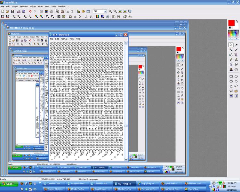240x192 pixels.
Task: Toggle the Ellipse selection shape in the outermost palette
Action: pos(236,76)
